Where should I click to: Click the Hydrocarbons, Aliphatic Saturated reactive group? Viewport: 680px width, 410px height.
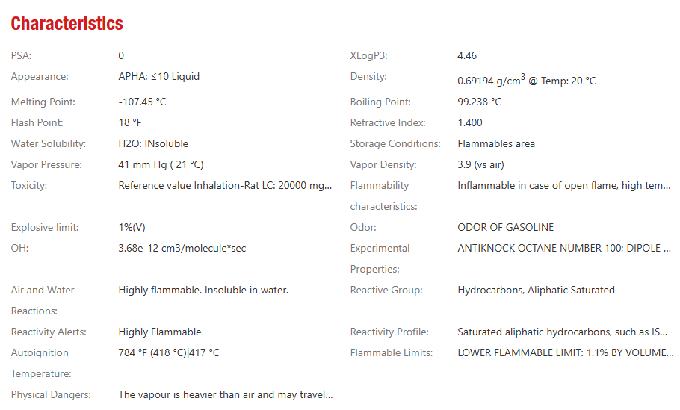[x=536, y=290]
